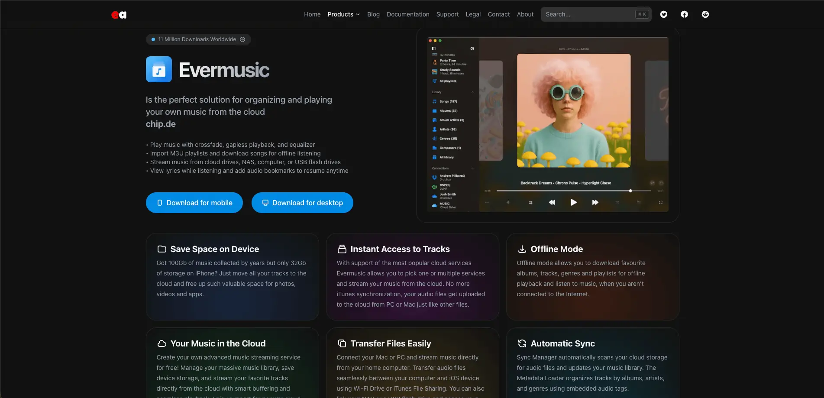824x398 pixels.
Task: Click the Twitter icon in header
Action: (663, 14)
